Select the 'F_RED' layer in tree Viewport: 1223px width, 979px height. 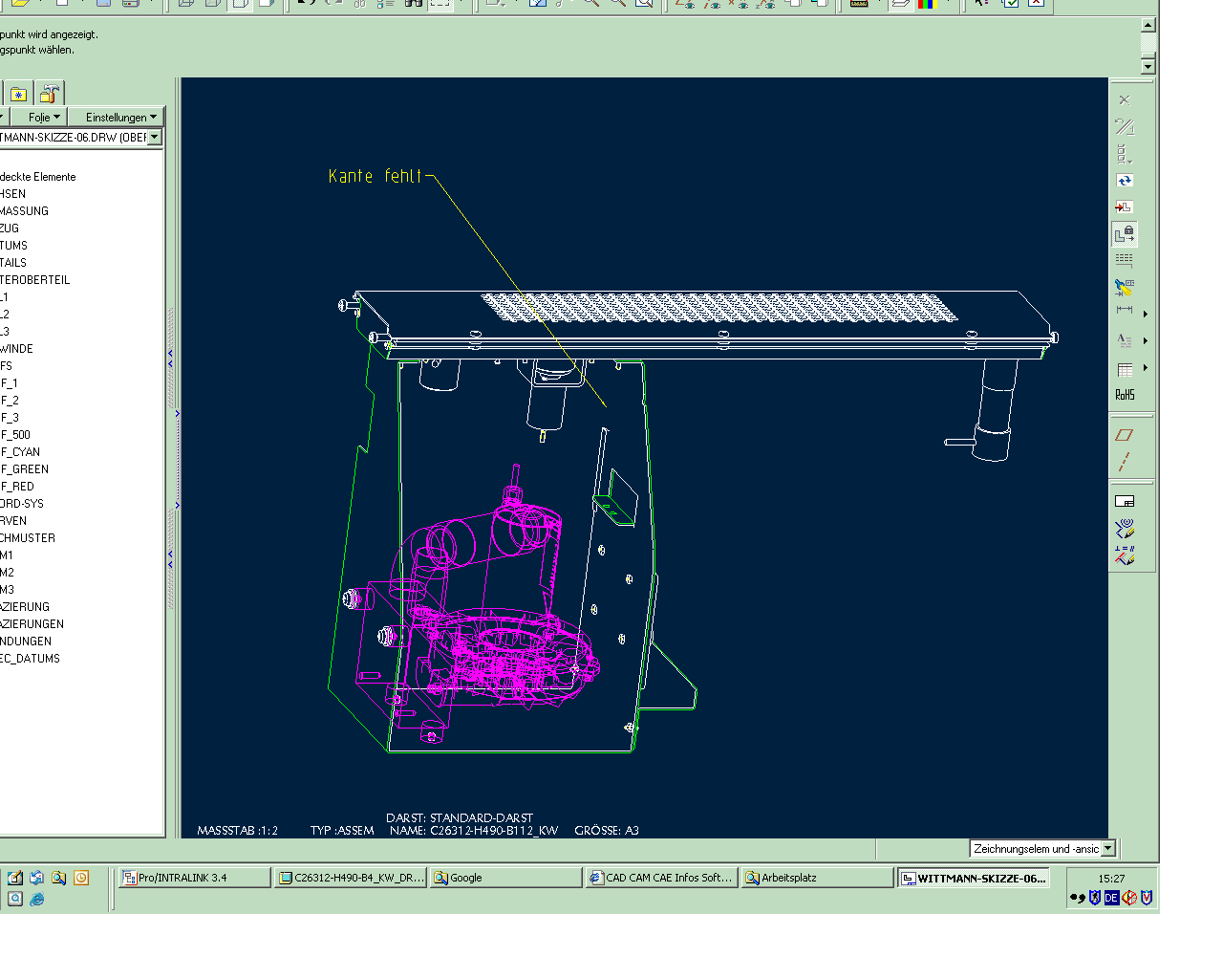pyautogui.click(x=17, y=487)
